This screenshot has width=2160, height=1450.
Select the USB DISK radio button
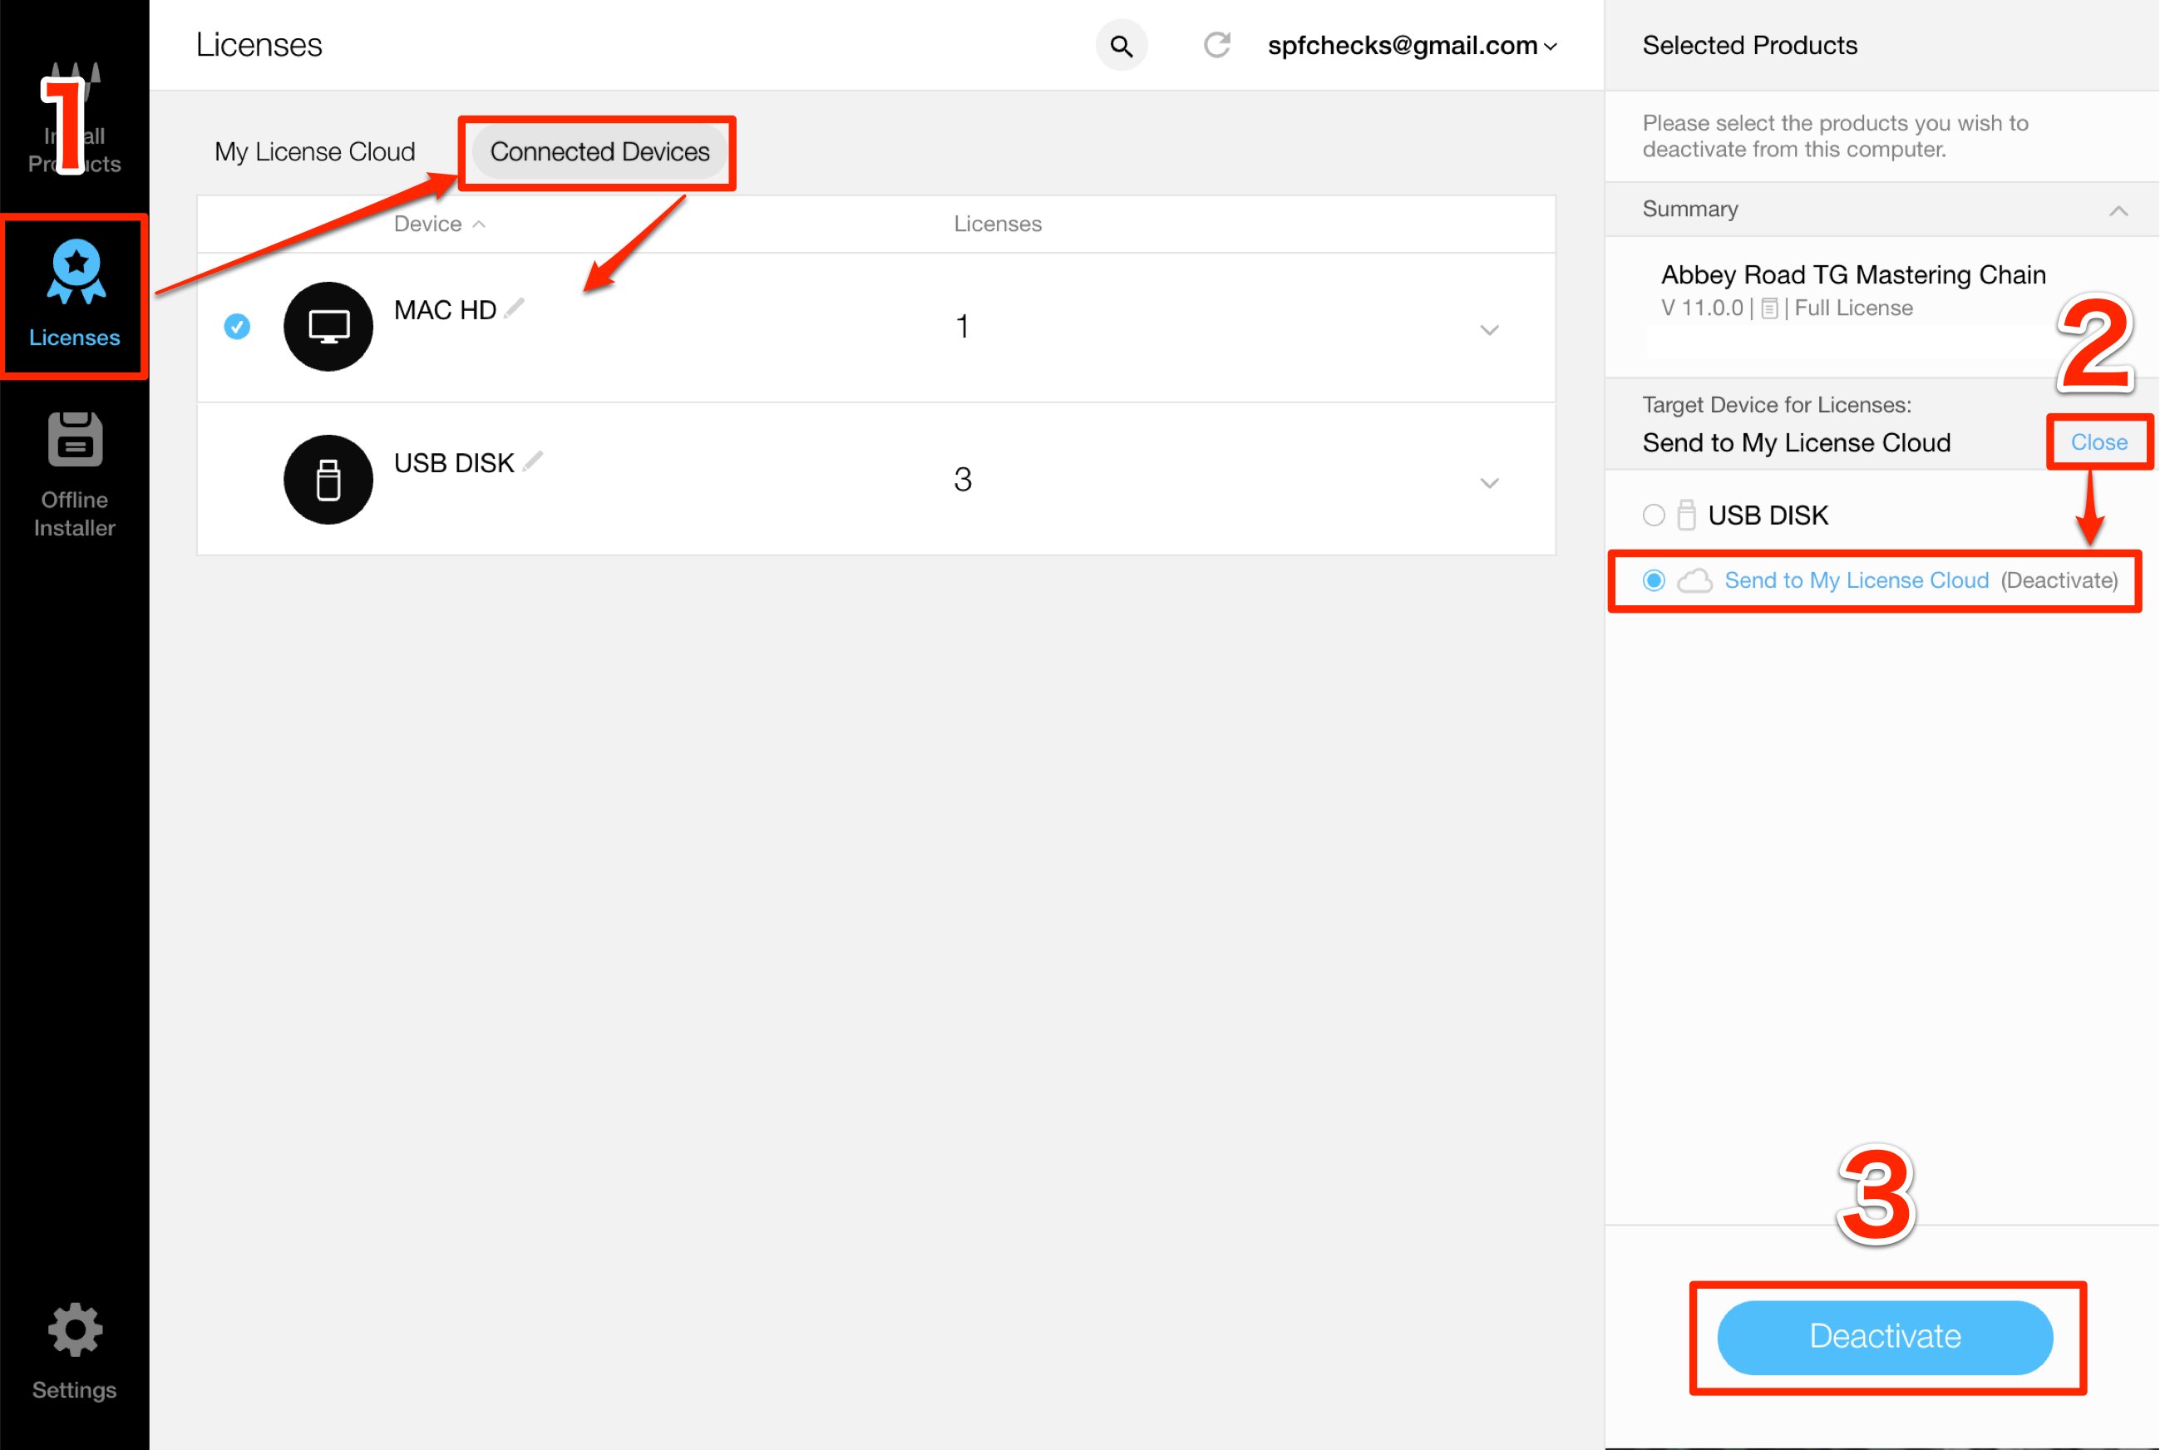point(1652,515)
